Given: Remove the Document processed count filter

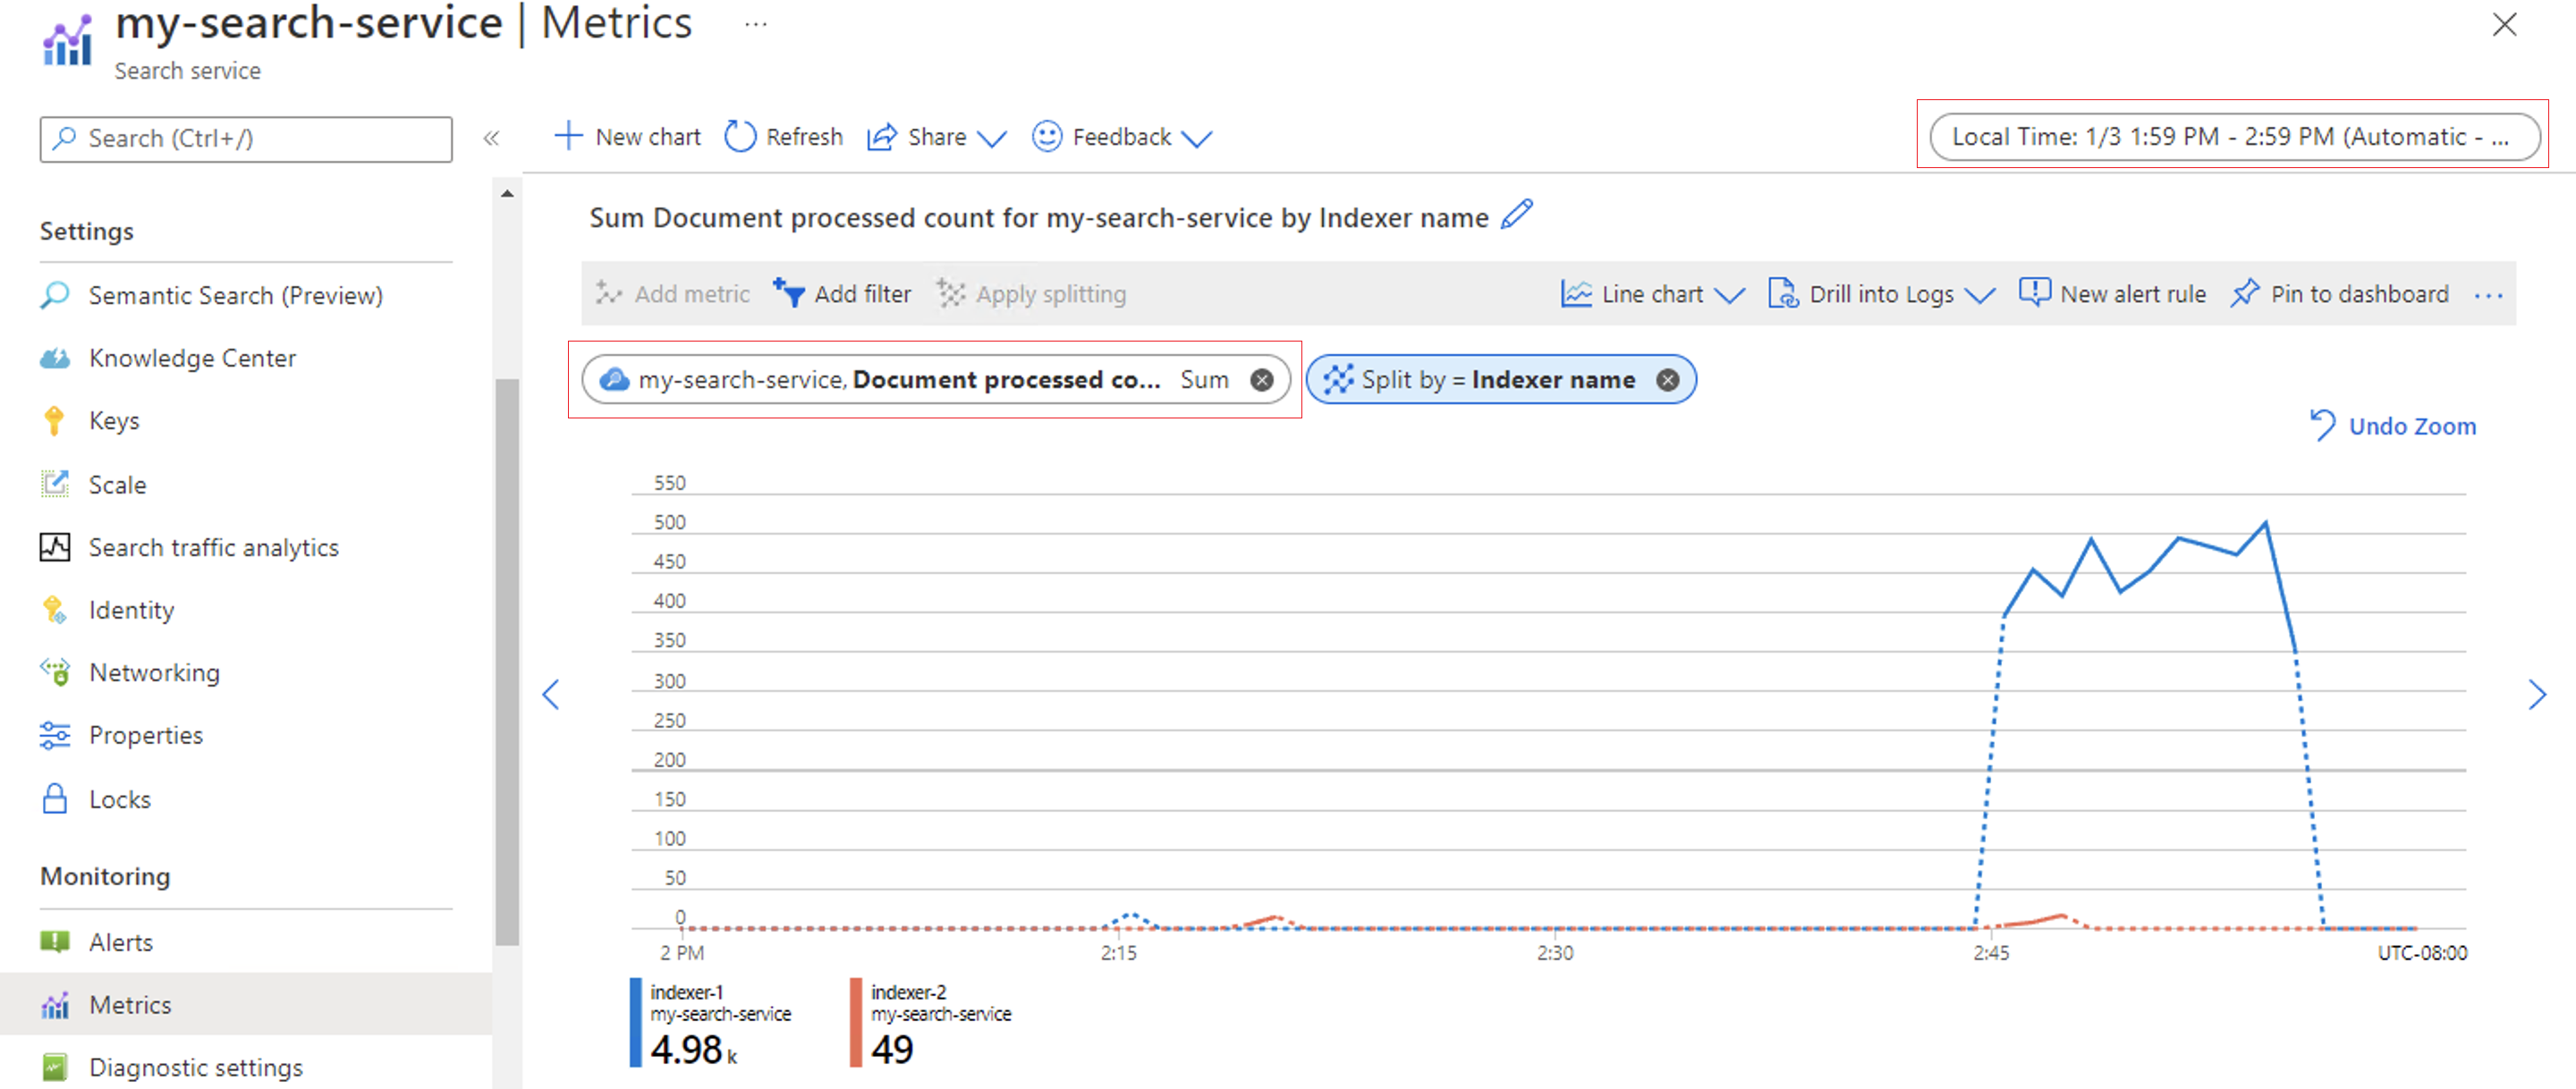Looking at the screenshot, I should (x=1265, y=378).
